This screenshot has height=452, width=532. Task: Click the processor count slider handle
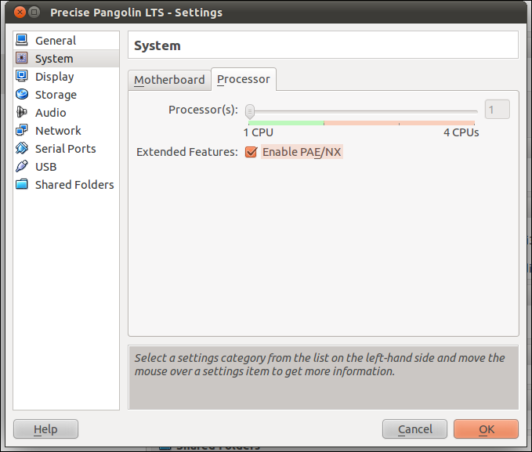tap(250, 111)
